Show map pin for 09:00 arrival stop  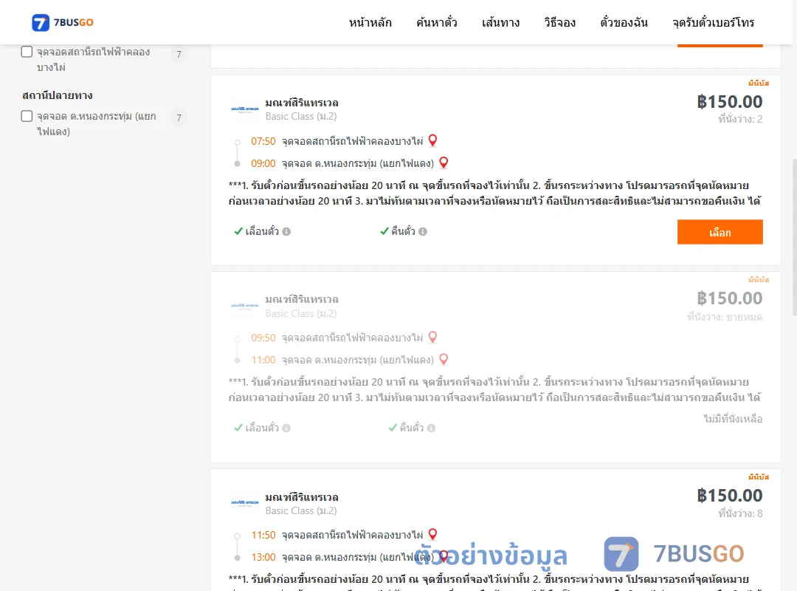click(x=444, y=163)
